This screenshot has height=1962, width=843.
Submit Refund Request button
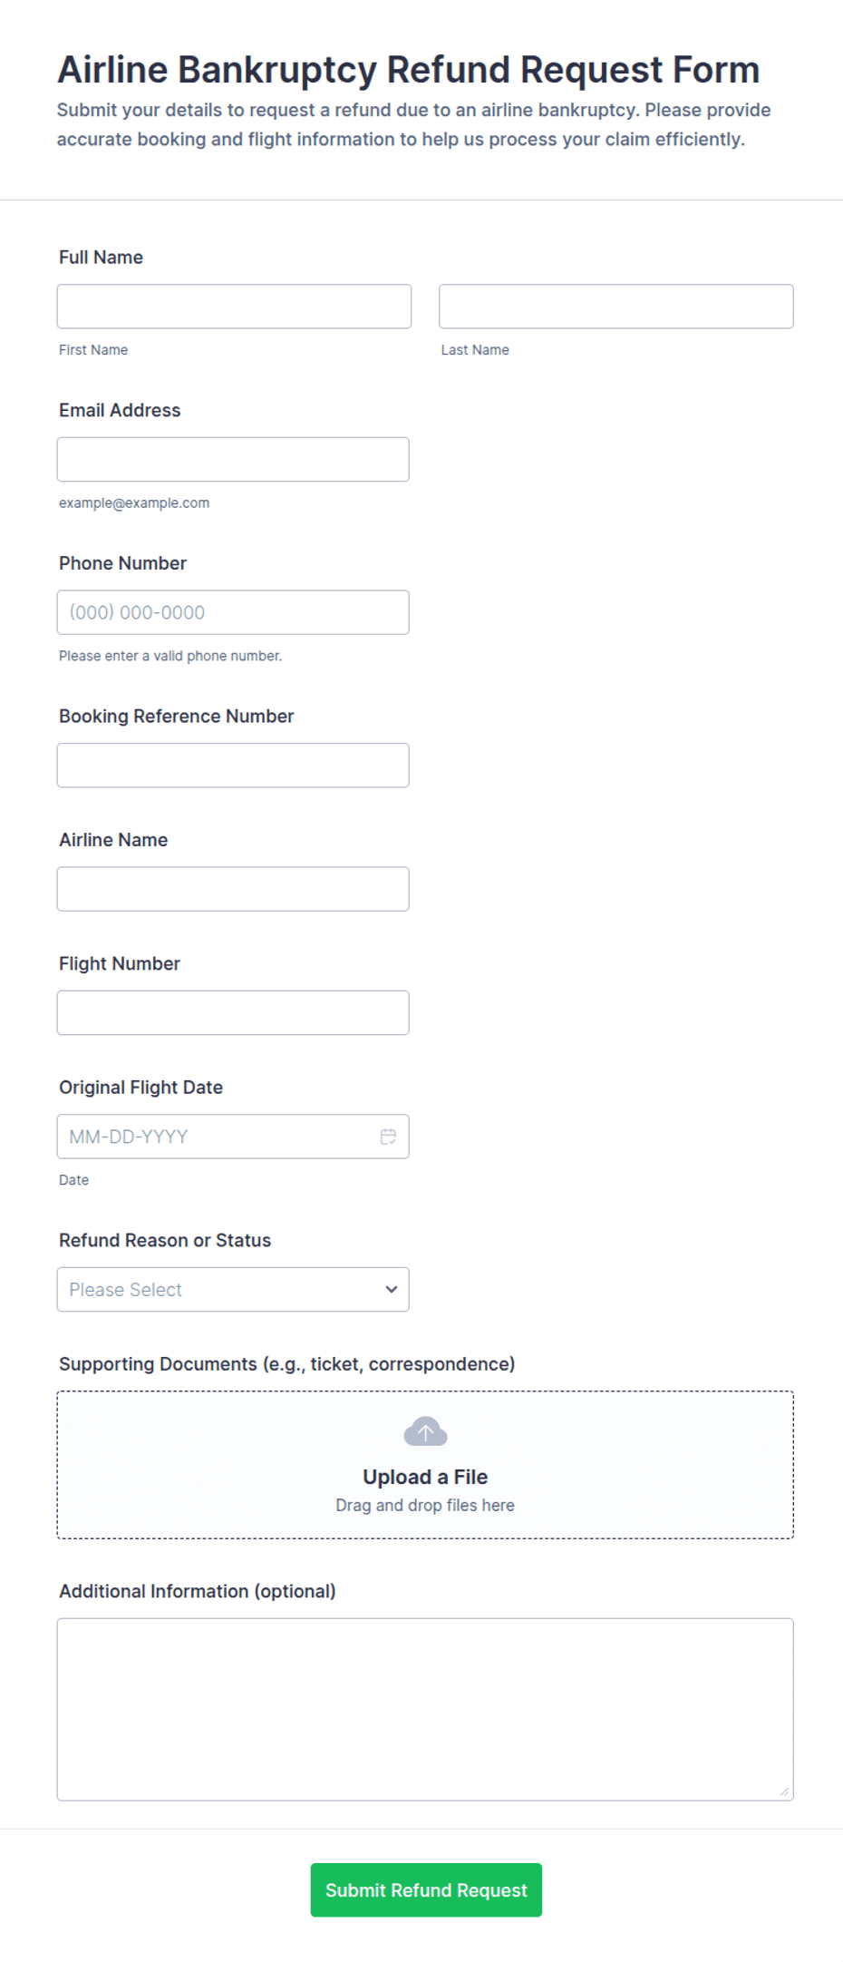point(426,1890)
